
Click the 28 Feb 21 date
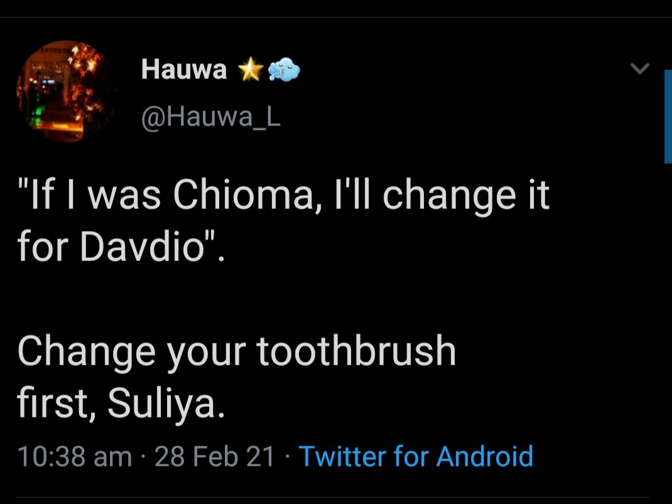(215, 456)
